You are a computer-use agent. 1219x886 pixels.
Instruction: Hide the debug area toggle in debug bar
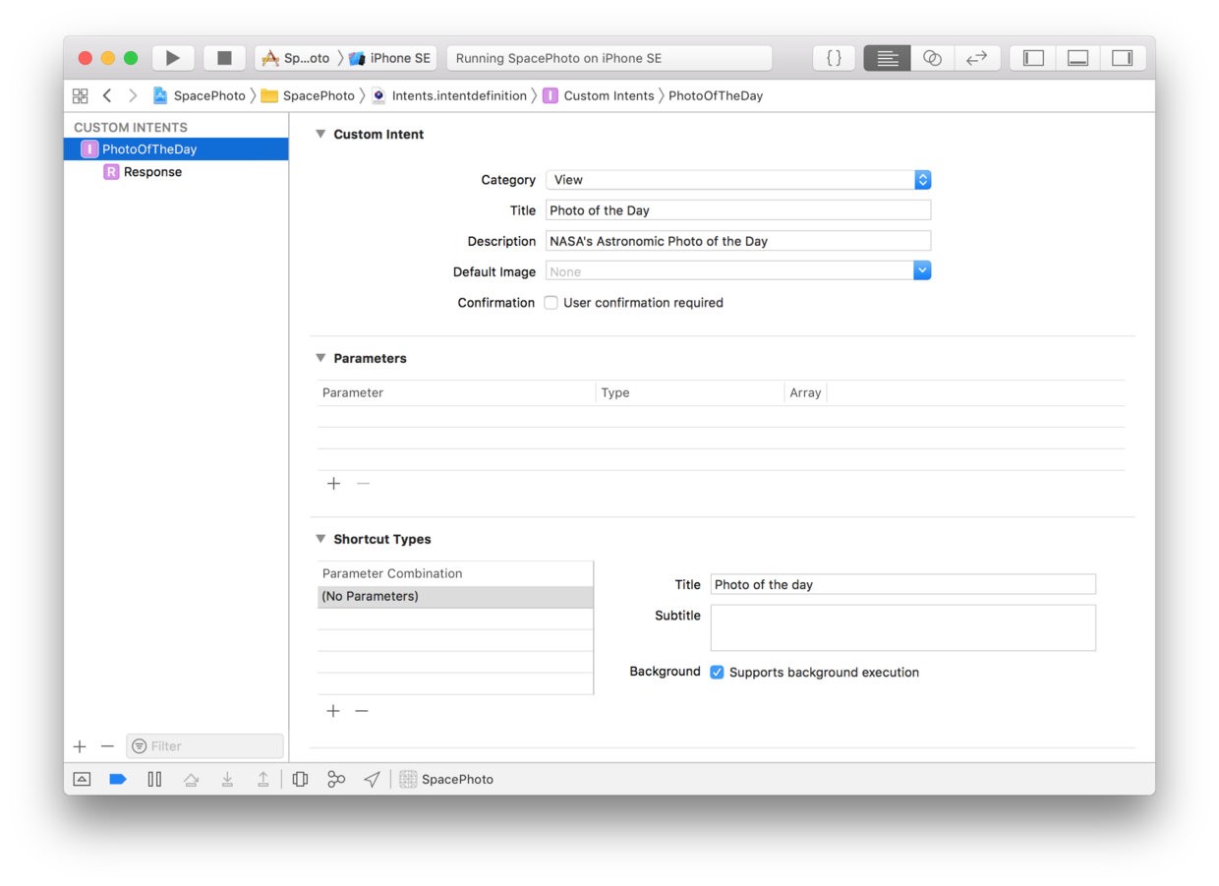click(83, 780)
